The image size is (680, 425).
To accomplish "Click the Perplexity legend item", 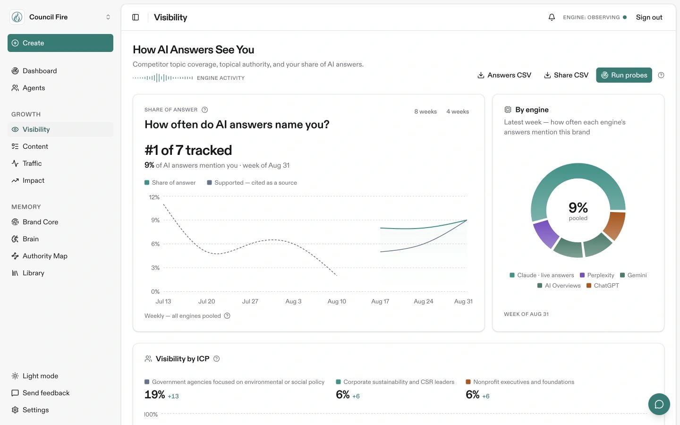I will [x=597, y=275].
